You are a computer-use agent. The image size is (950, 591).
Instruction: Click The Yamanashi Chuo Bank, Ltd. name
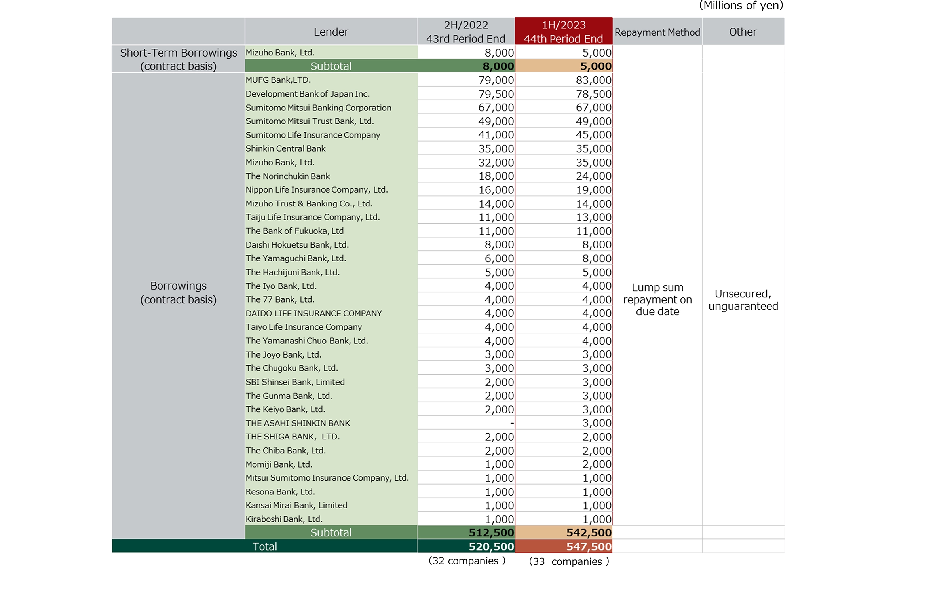pos(307,341)
